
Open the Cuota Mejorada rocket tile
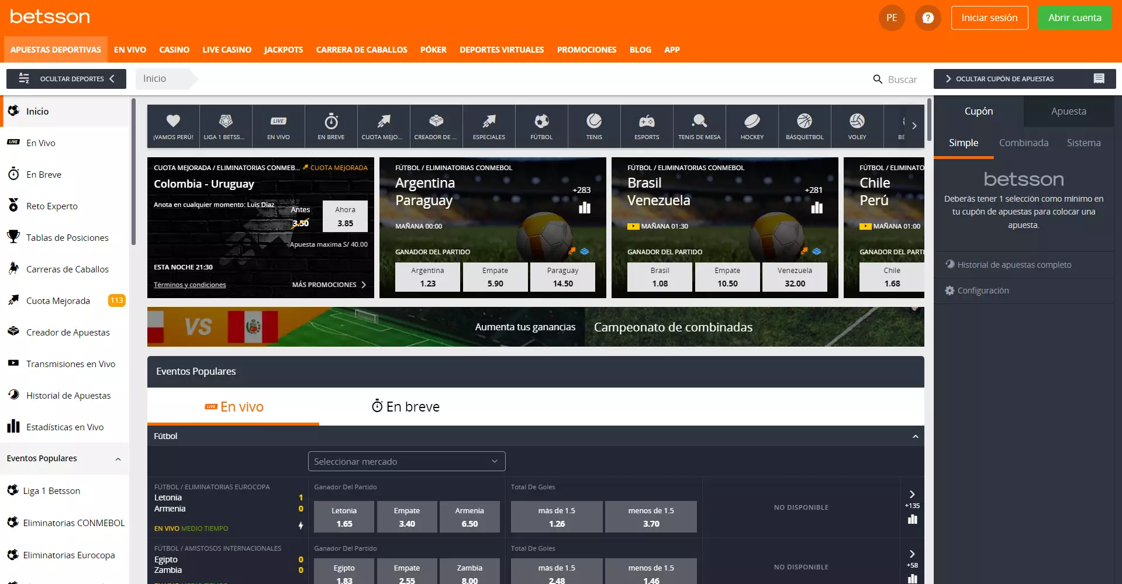(384, 126)
